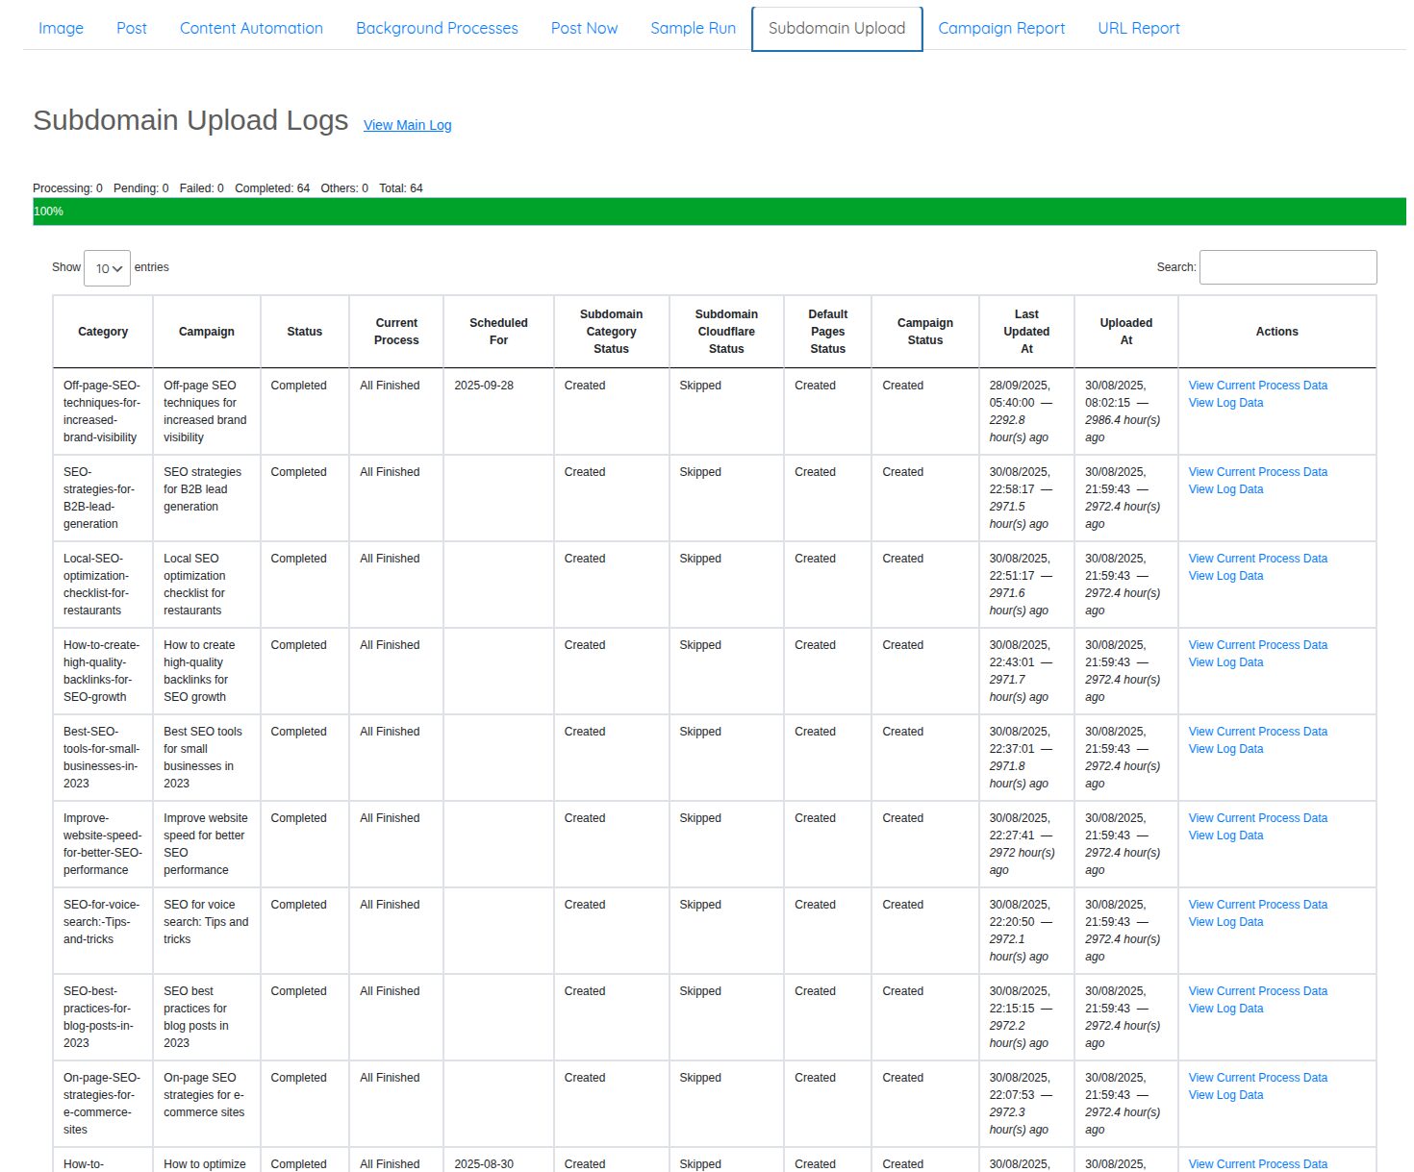Open the Campaign Report tab
1414x1172 pixels.
[1001, 28]
